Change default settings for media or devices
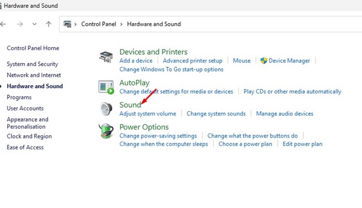362x208 pixels. tap(176, 91)
